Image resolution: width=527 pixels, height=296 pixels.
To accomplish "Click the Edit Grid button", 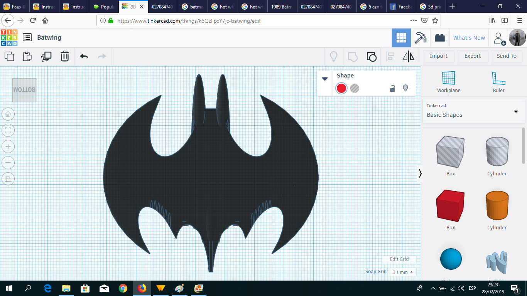I will tap(399, 259).
